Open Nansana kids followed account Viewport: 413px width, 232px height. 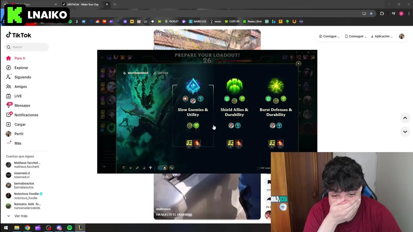[23, 206]
